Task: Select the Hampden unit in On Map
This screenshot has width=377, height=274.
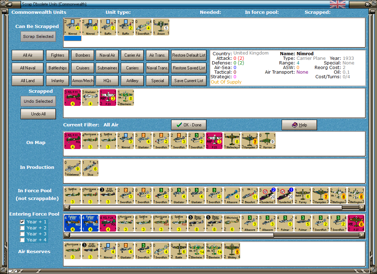Action: coord(249,141)
